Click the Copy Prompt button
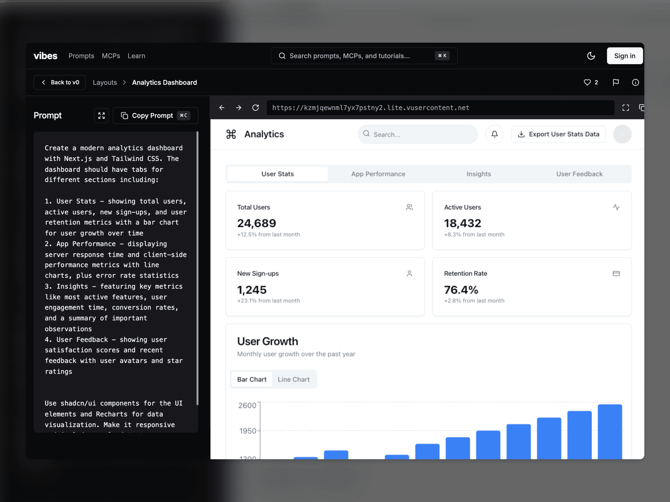This screenshot has height=502, width=670. (x=155, y=115)
